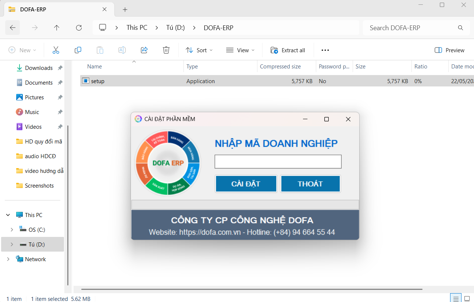Collapse the This PC tree node
474x302 pixels.
8,215
